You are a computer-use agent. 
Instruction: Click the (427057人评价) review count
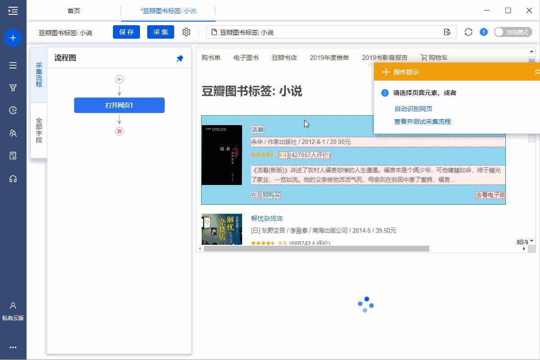coord(310,155)
